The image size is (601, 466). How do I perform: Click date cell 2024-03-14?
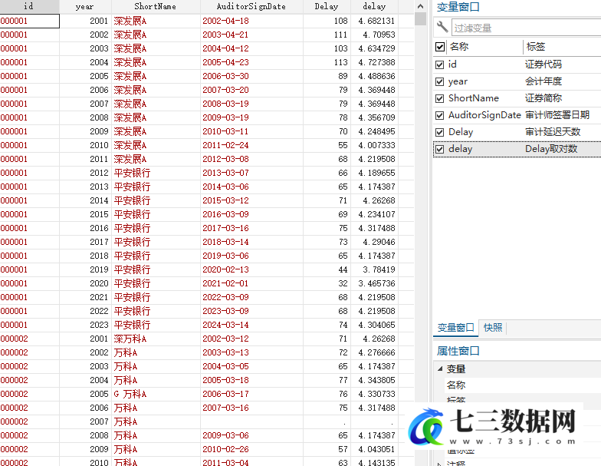click(225, 326)
